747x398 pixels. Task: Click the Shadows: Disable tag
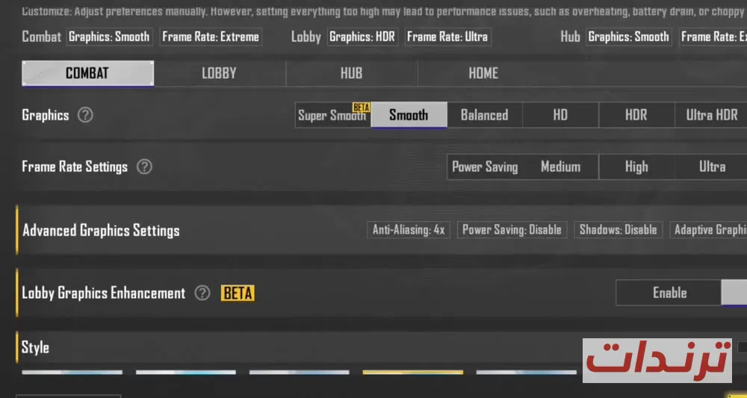pos(619,230)
